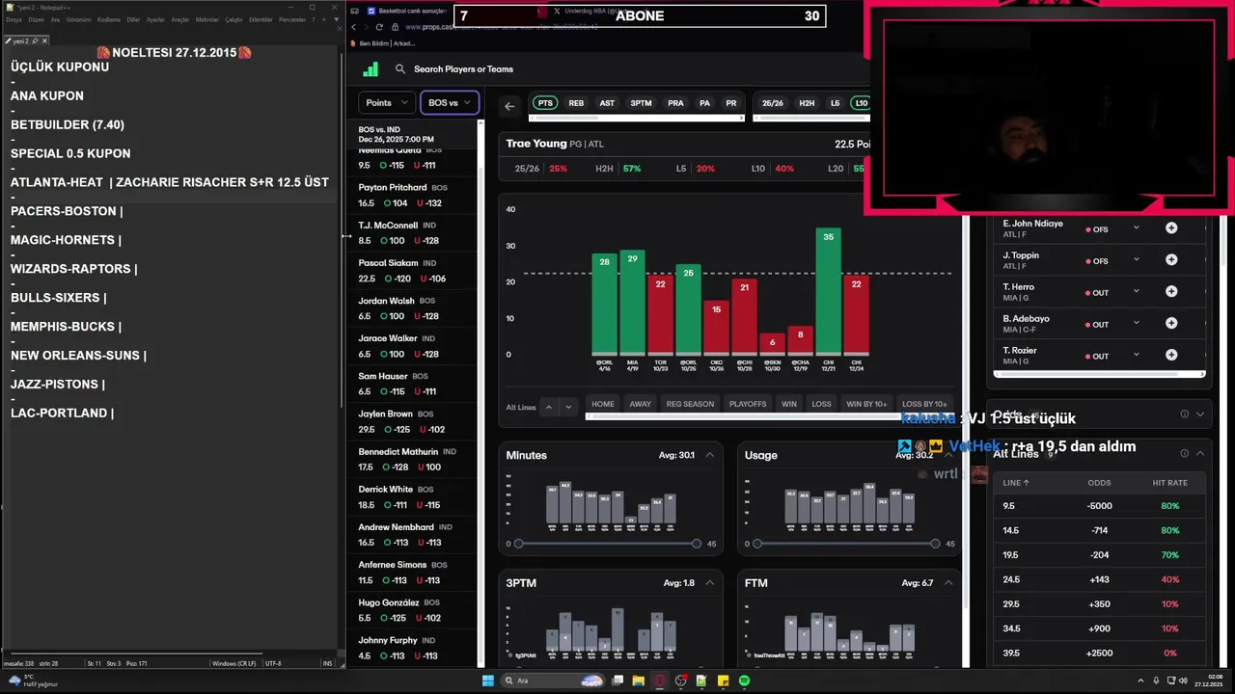
Task: Click the search magnifier icon
Action: point(399,69)
